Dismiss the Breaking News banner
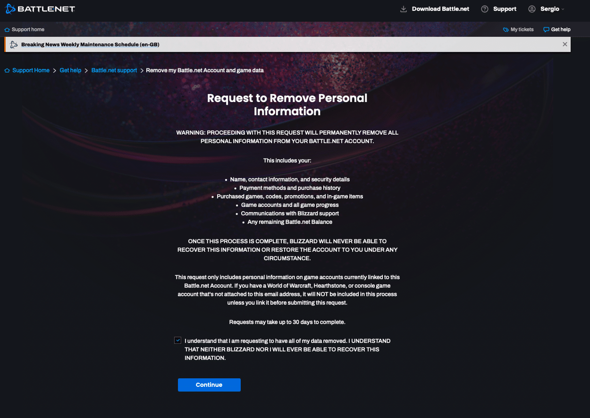Viewport: 590px width, 418px height. (x=565, y=44)
